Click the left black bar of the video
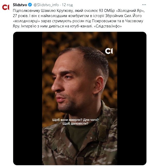Screen dimensions: 149x167 click(28, 98)
